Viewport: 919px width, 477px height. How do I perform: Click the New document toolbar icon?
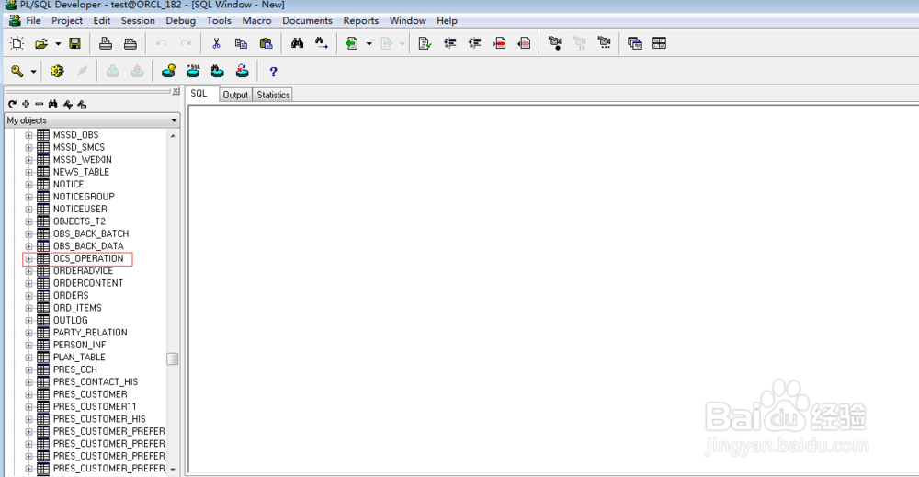(17, 43)
